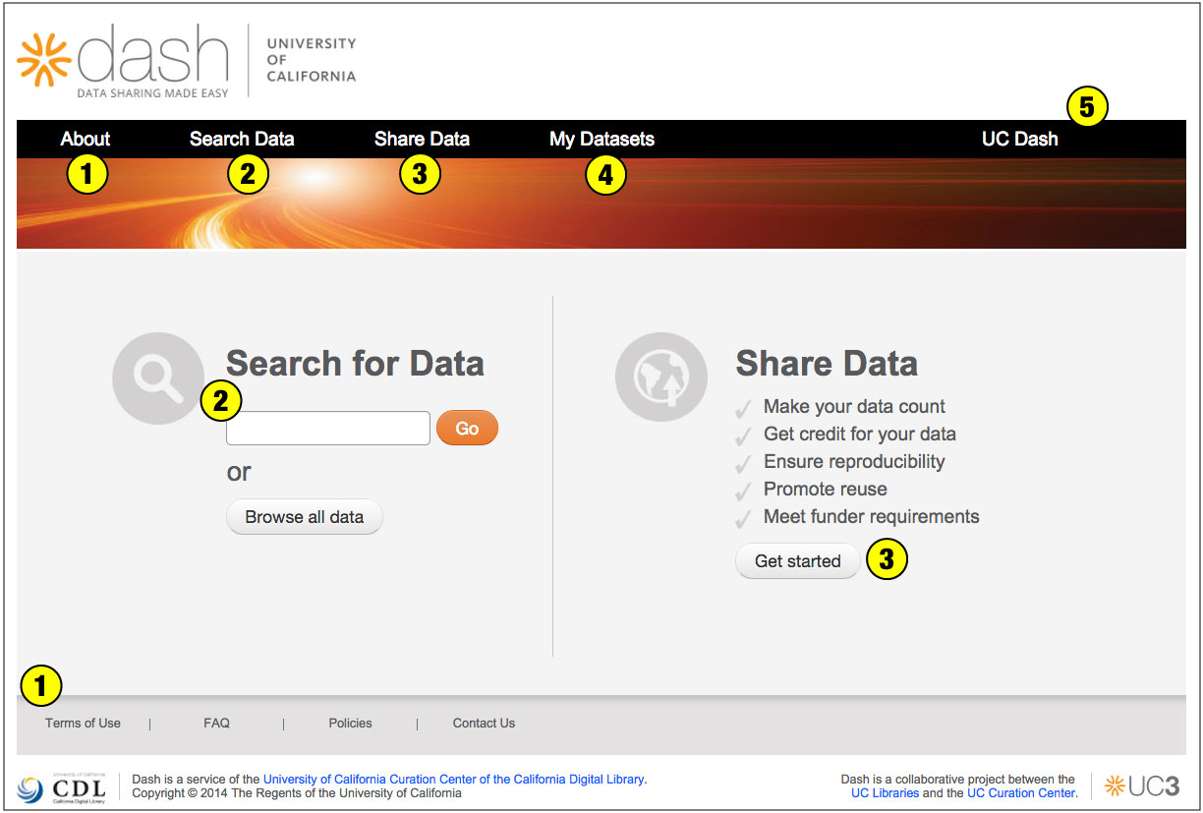Select UC Dash in the navigation bar

(x=1019, y=139)
